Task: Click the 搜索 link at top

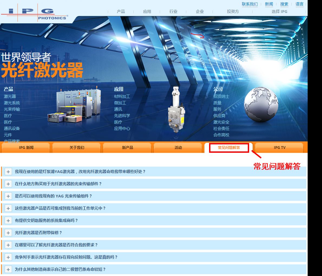Action: [x=284, y=4]
